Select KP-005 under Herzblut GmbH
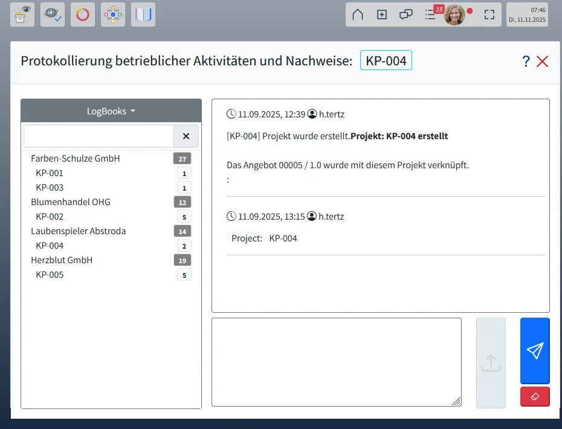Screen dimensions: 562x429 pyautogui.click(x=50, y=274)
